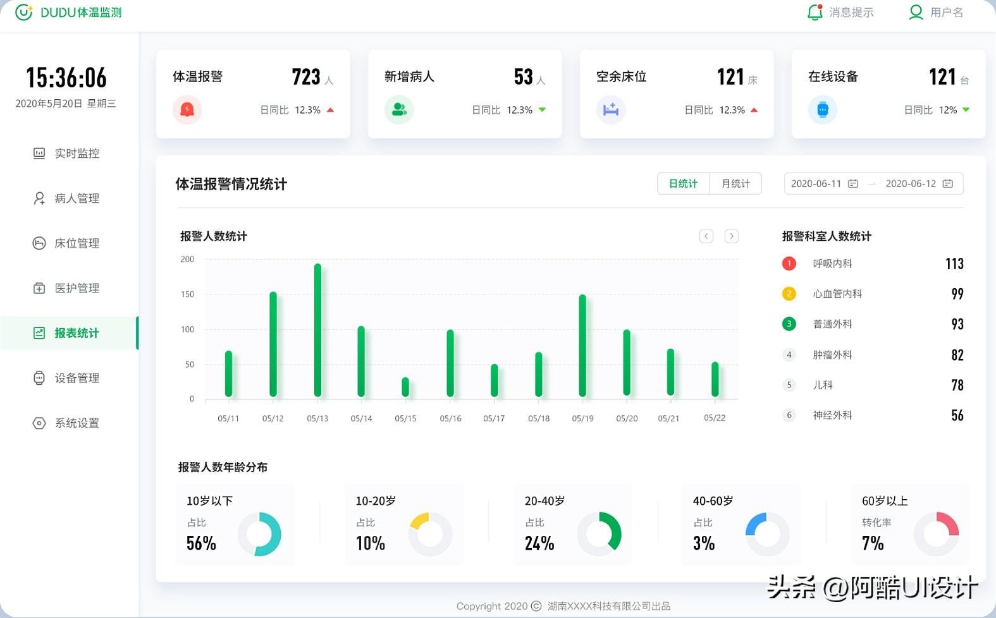Click the 系统设置 sidebar icon
This screenshot has width=996, height=618.
[x=39, y=423]
